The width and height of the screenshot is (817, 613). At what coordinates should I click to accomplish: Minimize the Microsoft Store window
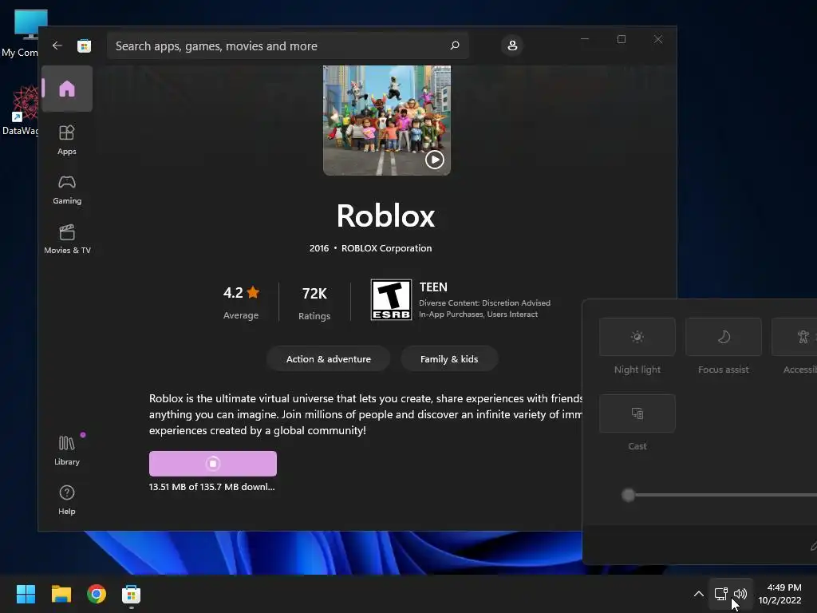585,39
